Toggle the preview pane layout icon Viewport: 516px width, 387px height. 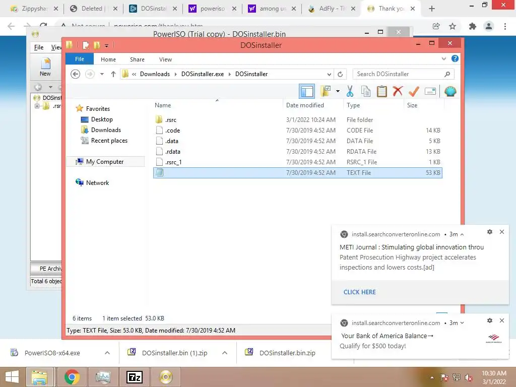tap(307, 91)
